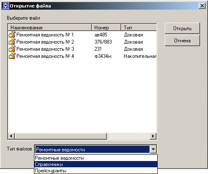Sort by the Номер column header
Viewport: 208px width, 174px height.
[x=106, y=28]
